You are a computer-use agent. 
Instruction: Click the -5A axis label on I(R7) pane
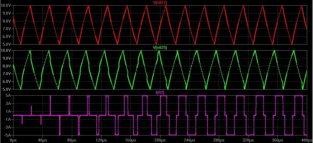[x=8, y=135]
